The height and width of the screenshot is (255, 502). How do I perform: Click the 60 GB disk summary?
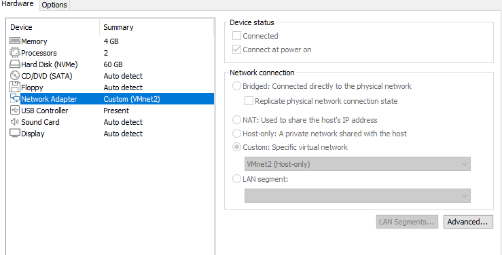pos(113,64)
